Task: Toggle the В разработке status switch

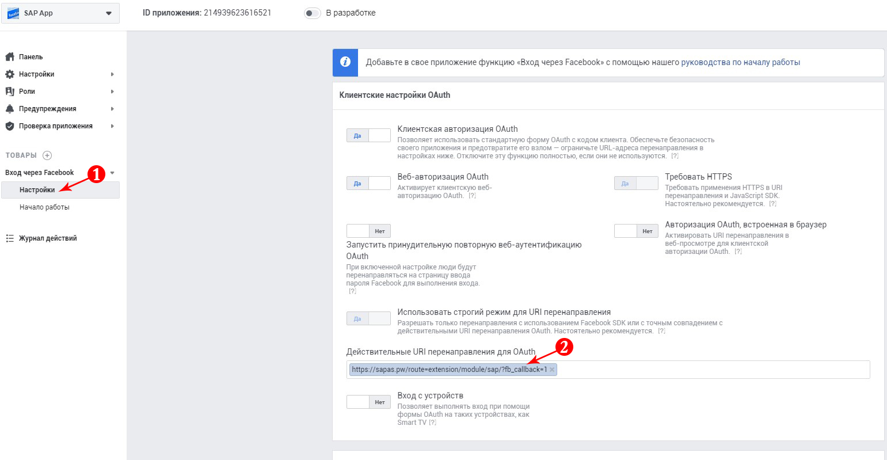Action: point(312,13)
